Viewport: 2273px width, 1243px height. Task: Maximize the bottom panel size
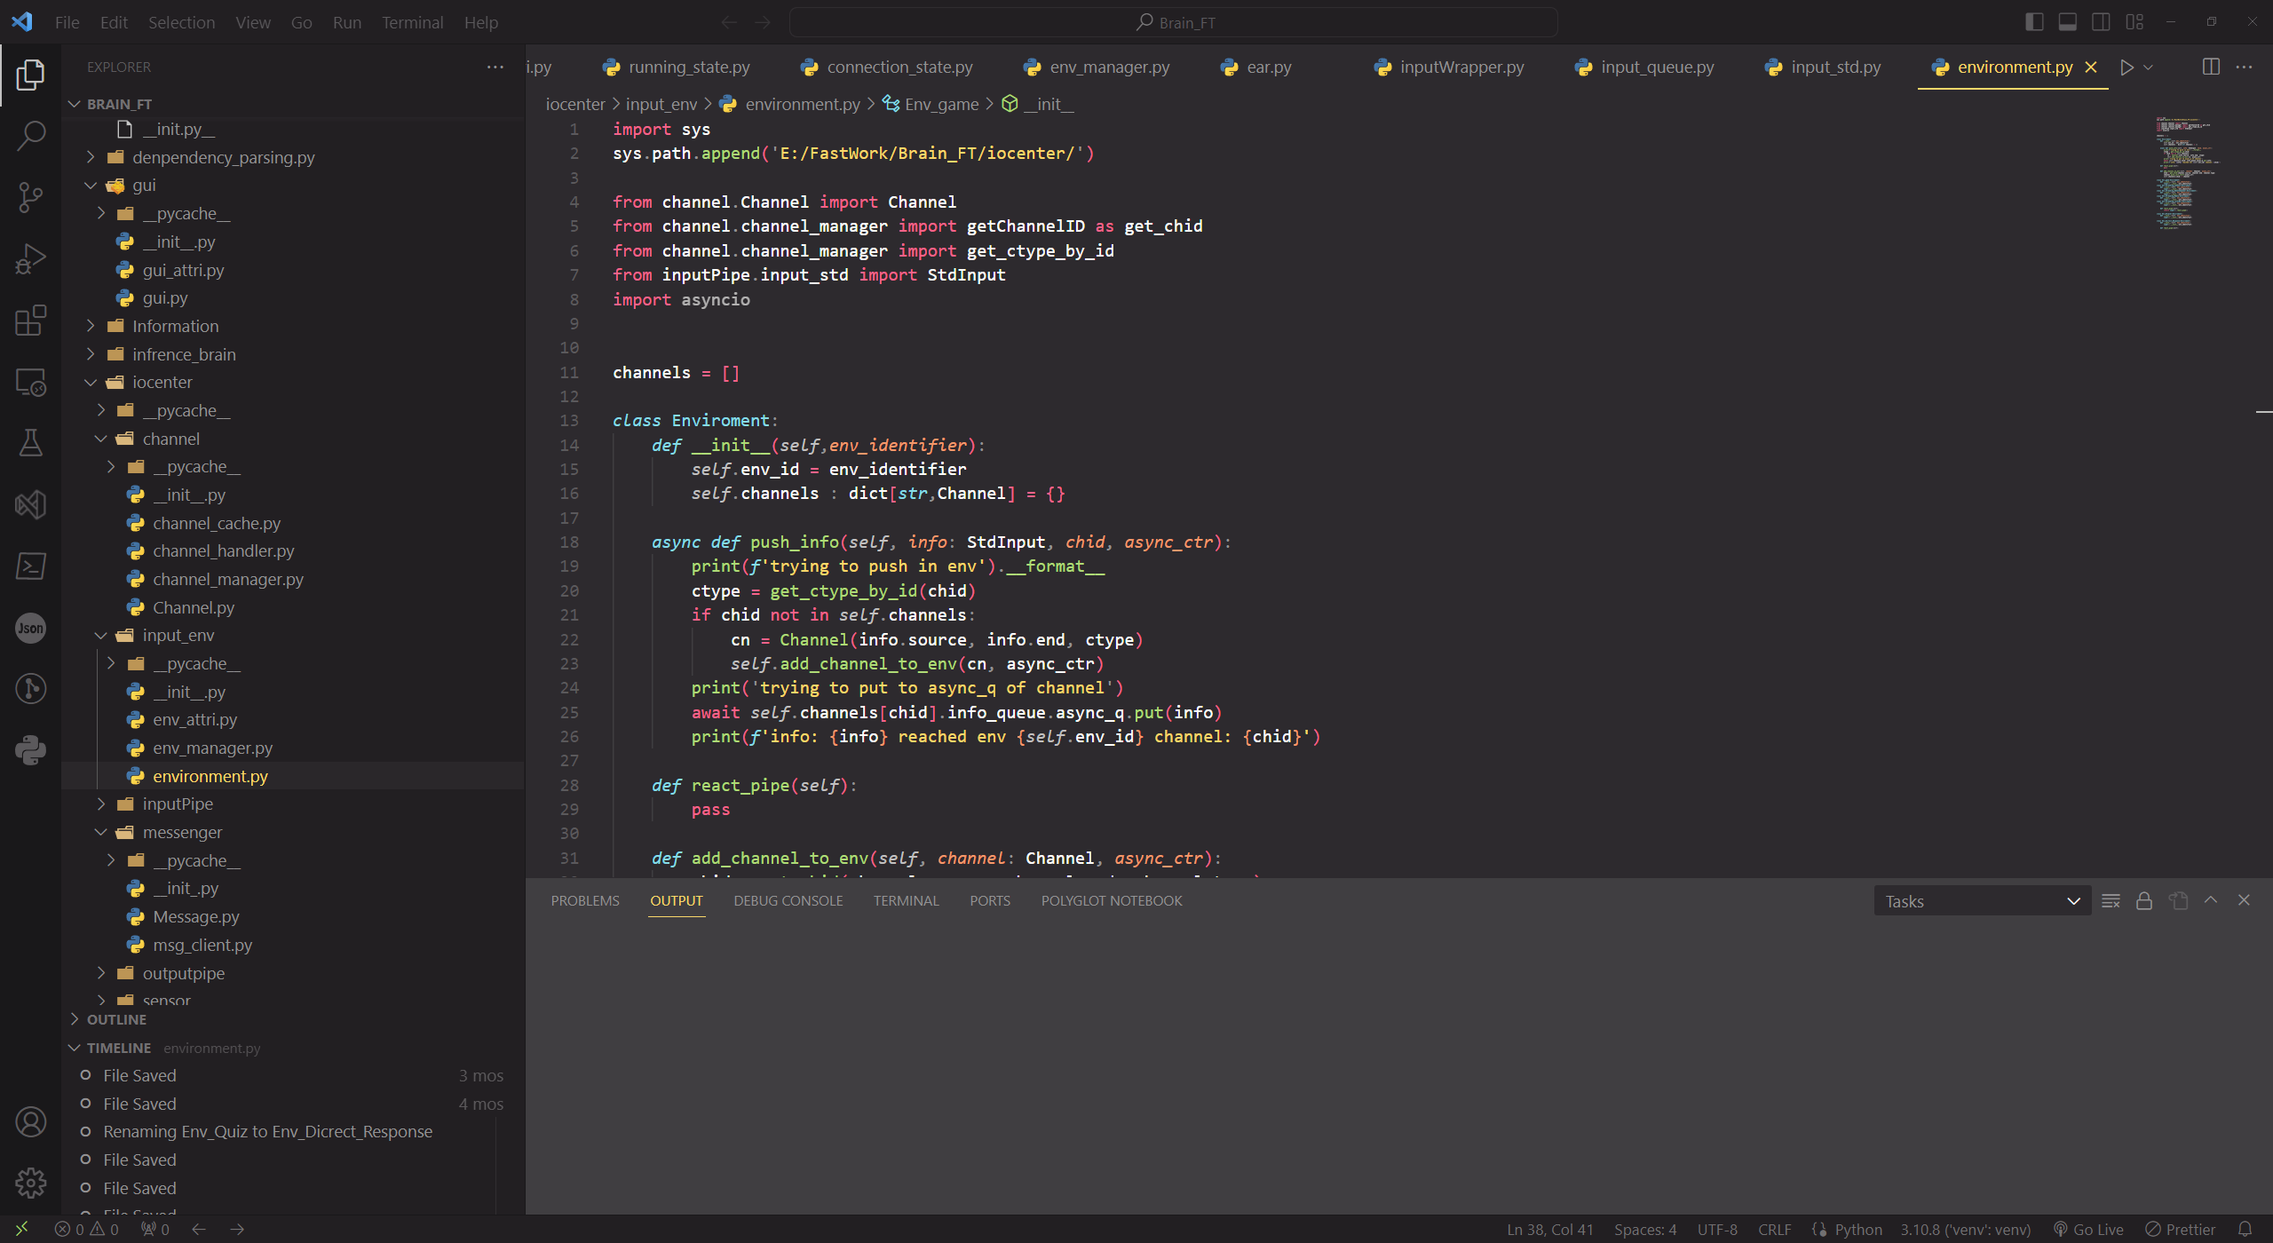(2211, 900)
